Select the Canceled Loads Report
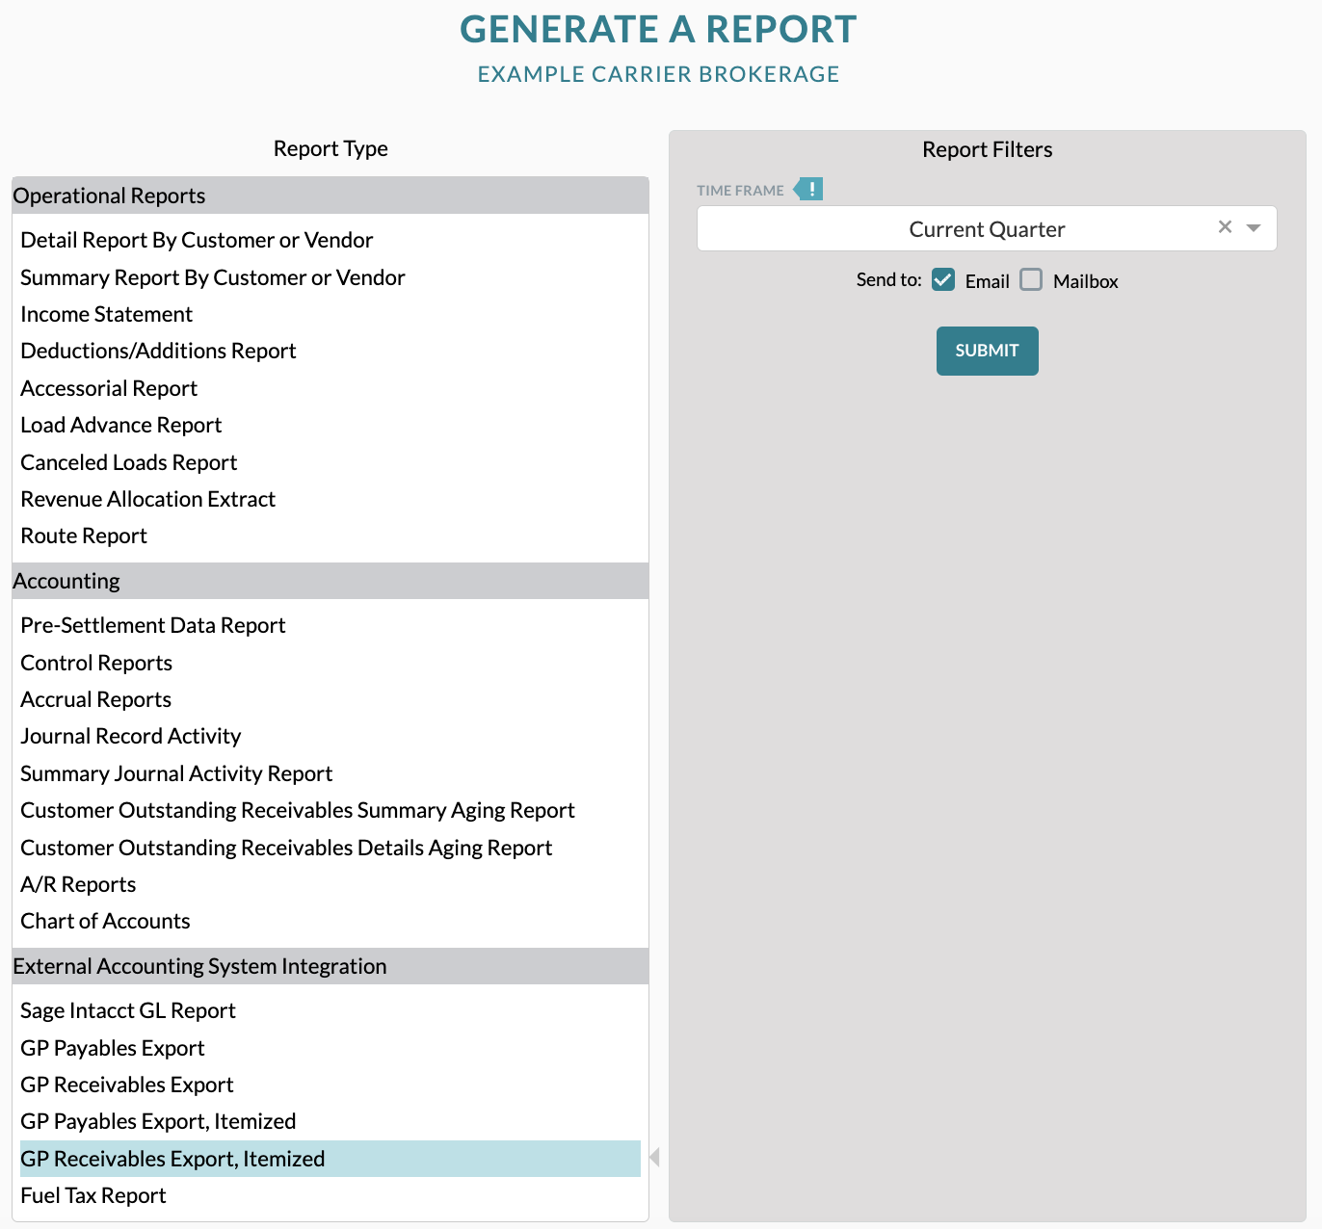This screenshot has height=1229, width=1322. pos(128,462)
